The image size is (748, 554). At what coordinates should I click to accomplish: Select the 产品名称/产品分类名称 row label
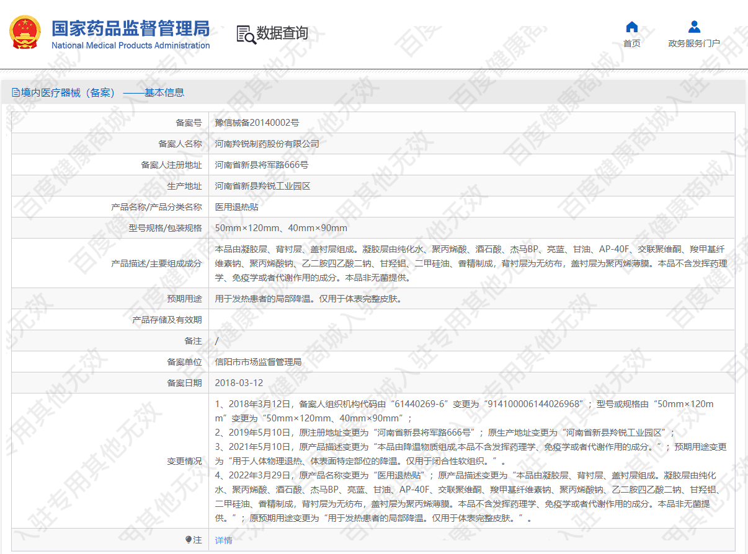click(x=156, y=207)
